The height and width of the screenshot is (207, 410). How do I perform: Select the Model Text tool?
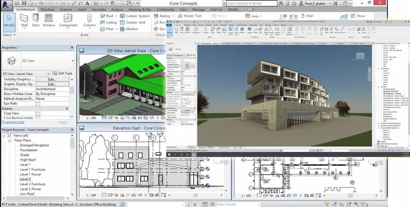189,16
